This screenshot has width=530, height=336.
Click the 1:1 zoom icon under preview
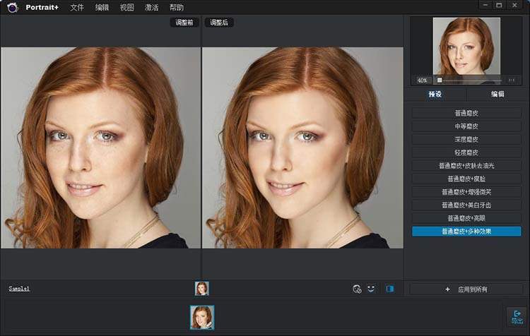click(x=512, y=80)
